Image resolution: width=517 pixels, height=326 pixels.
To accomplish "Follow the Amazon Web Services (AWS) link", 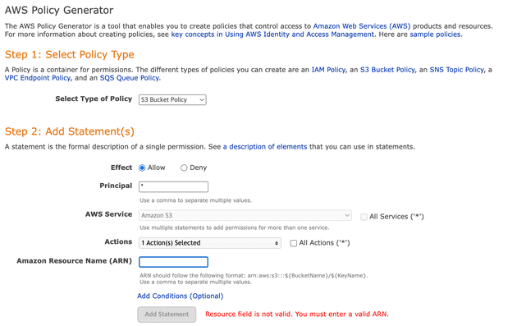I will click(x=362, y=26).
